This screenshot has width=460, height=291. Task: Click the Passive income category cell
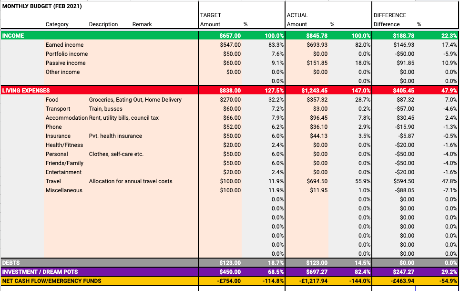(x=65, y=63)
